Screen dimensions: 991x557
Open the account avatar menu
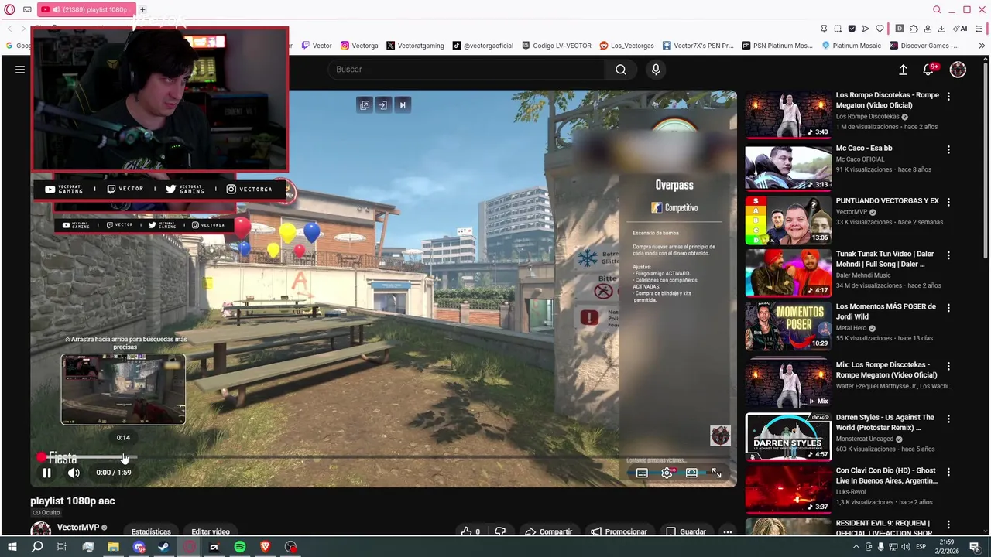(958, 70)
